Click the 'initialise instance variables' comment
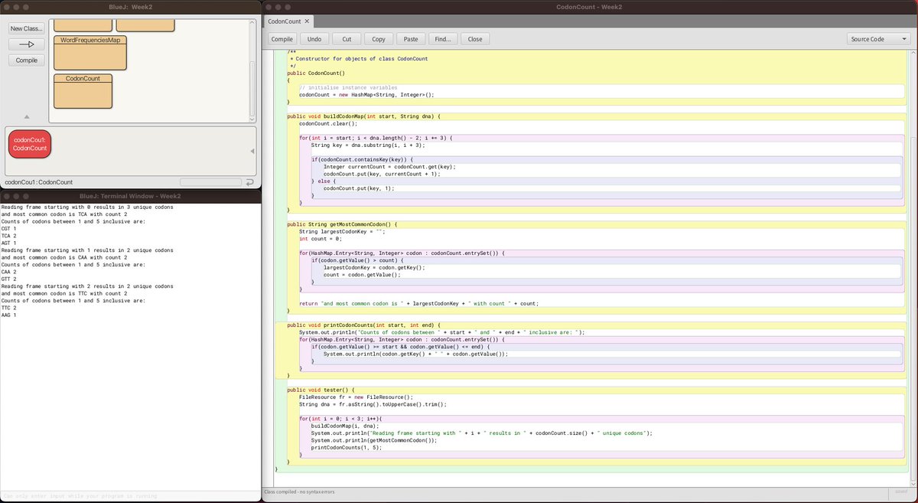 click(348, 87)
